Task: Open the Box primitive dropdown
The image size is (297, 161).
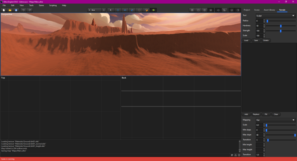Action: point(94,10)
